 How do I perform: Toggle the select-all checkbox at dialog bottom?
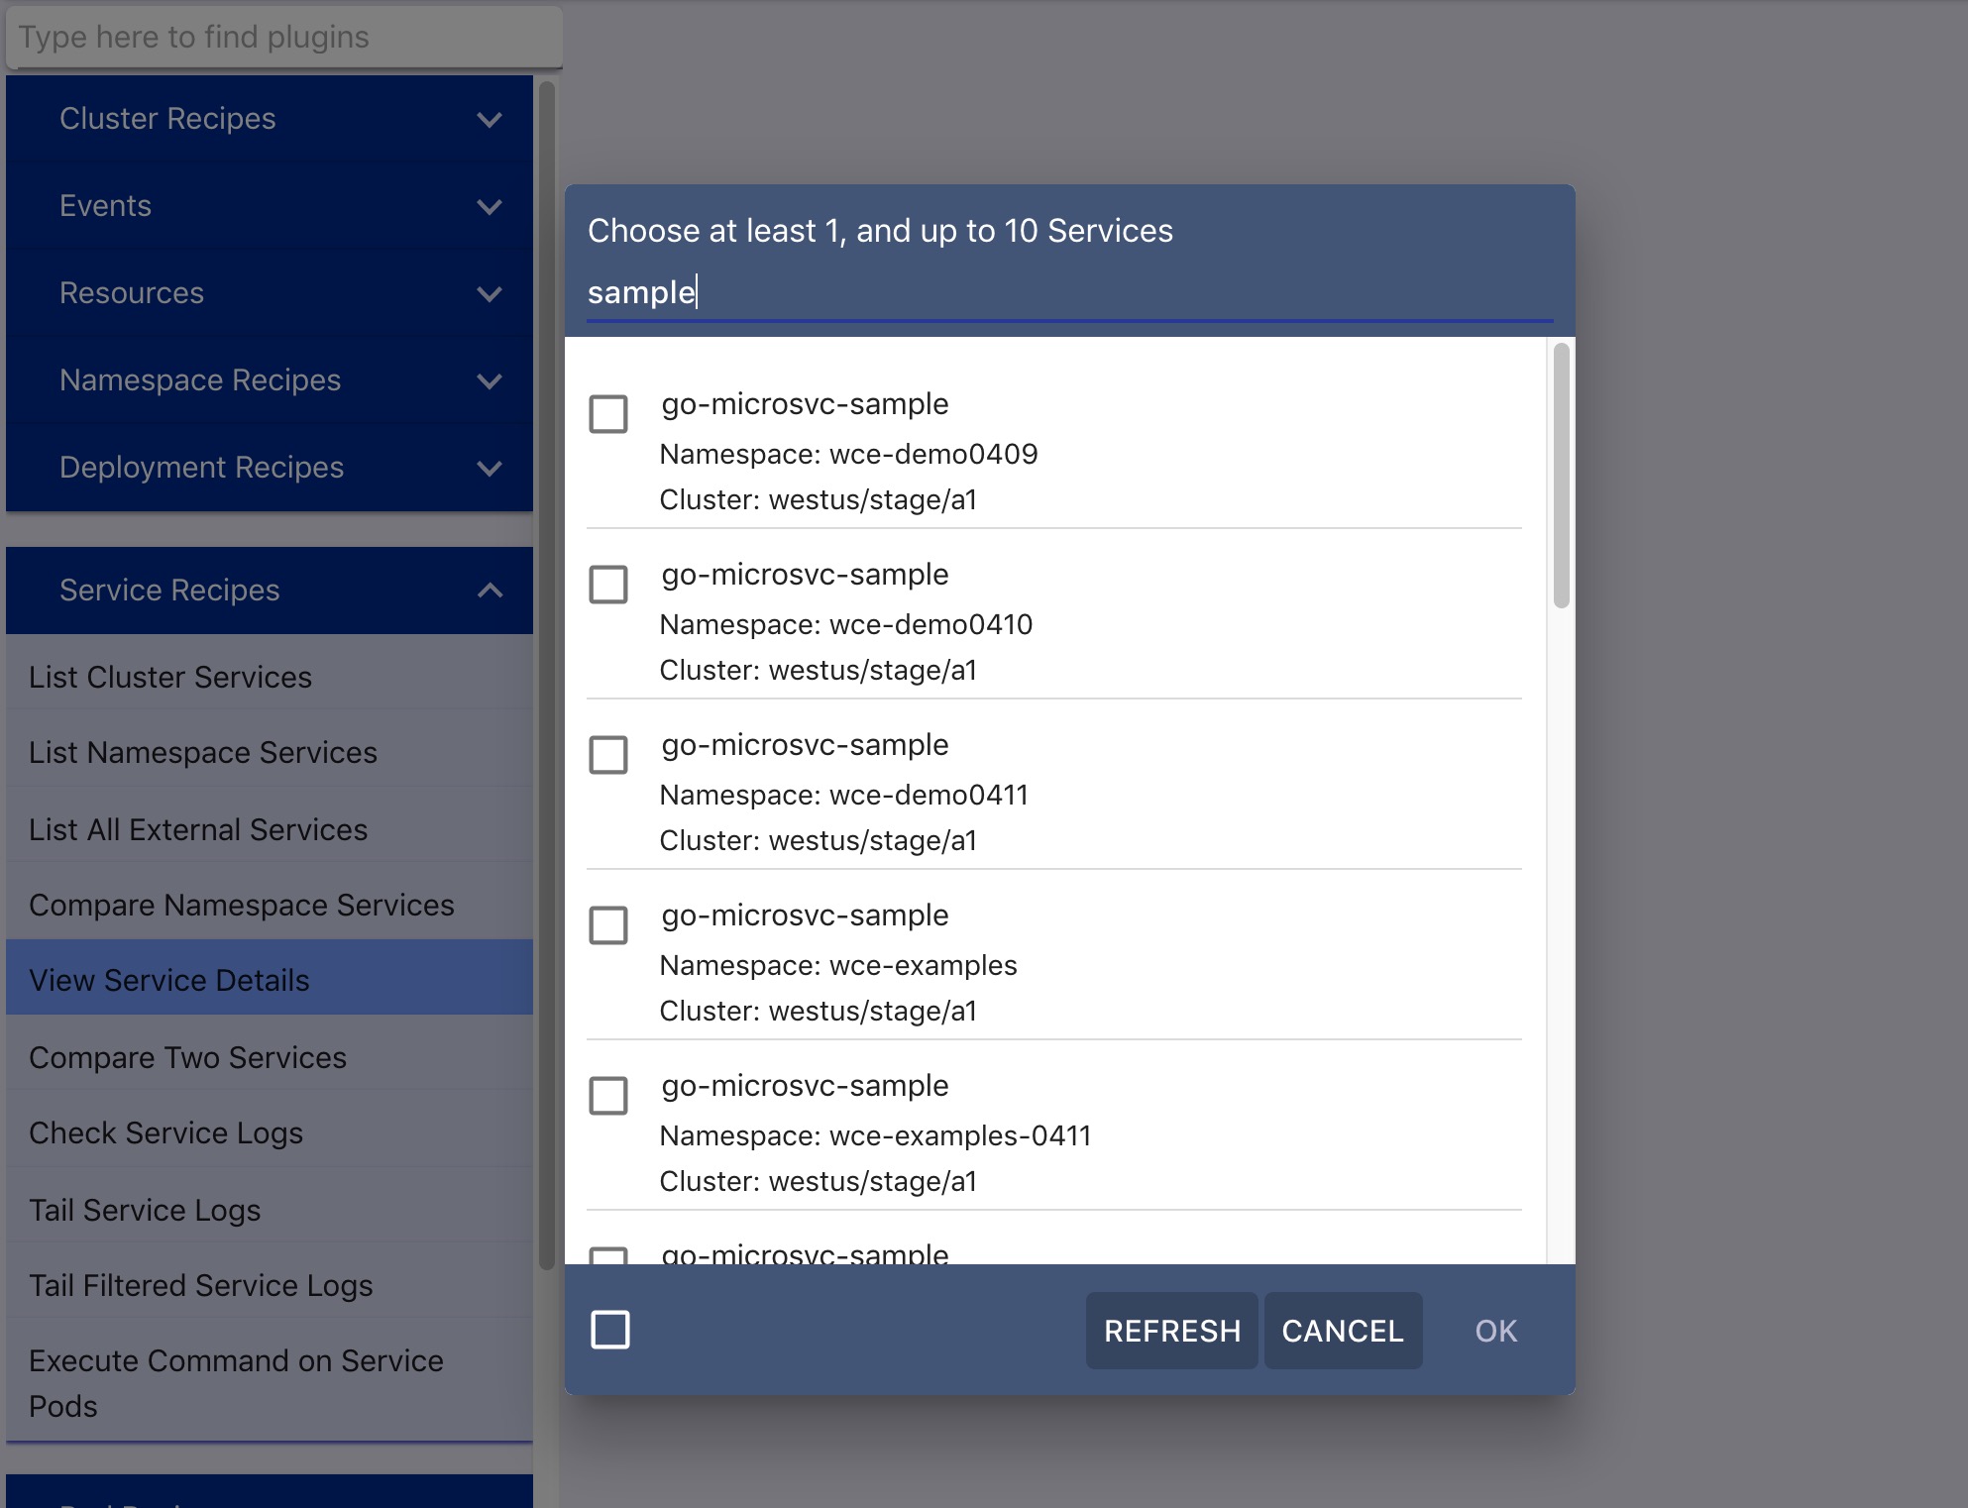(x=610, y=1328)
